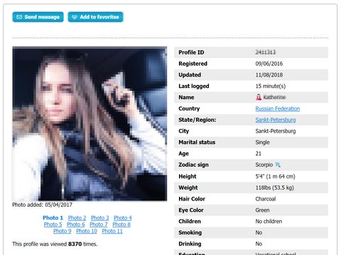The width and height of the screenshot is (341, 255).
Task: View Photo 4
Action: (x=123, y=217)
